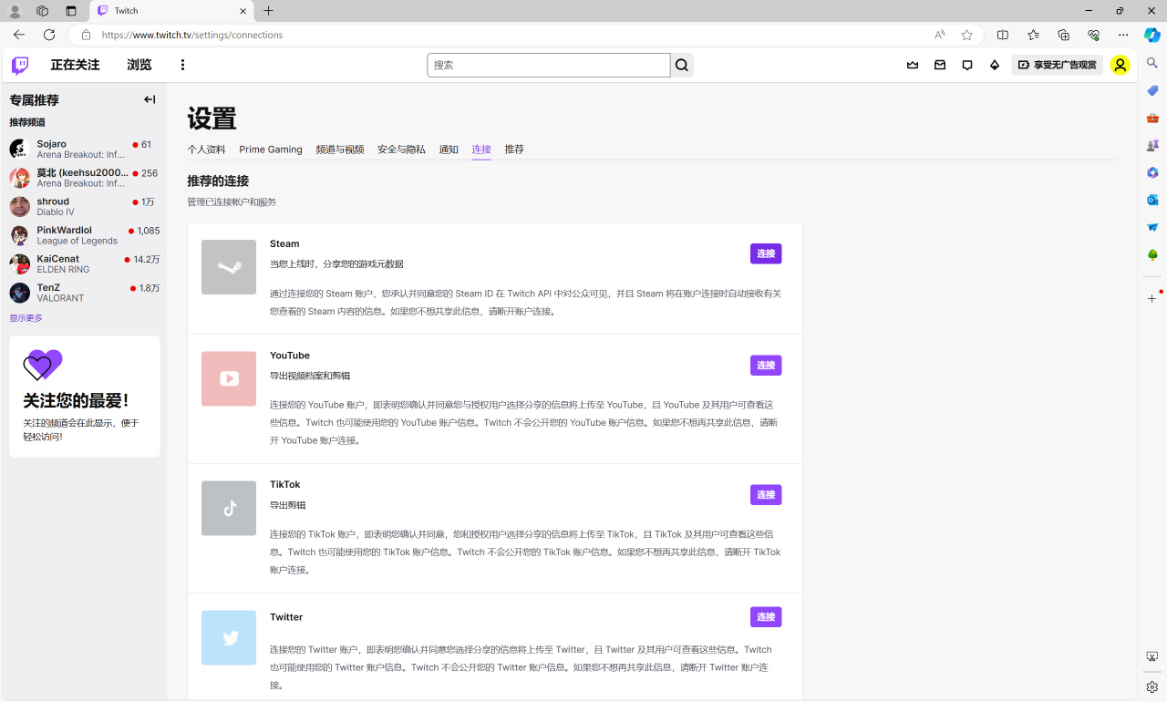Open TenZ channel avatar

(x=20, y=293)
